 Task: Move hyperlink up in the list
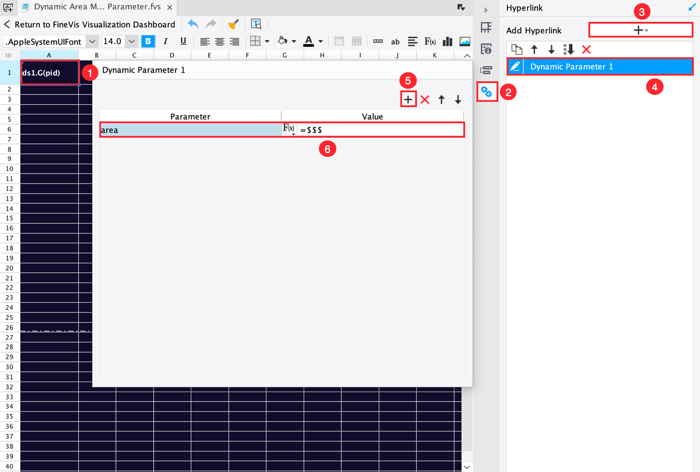tap(534, 49)
